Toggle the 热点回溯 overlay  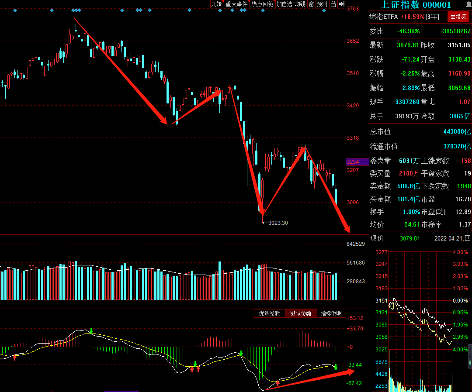click(x=263, y=4)
